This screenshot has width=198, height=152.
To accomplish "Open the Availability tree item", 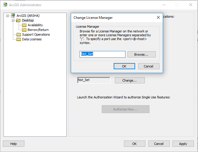I will [35, 25].
